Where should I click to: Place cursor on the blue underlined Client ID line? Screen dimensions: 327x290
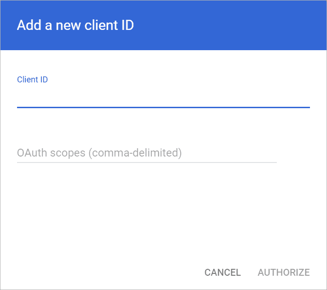pos(163,107)
